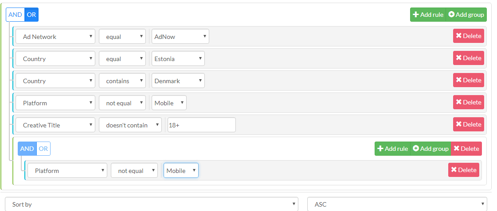
Task: Delete the Country equal Estonia rule
Action: (468, 58)
